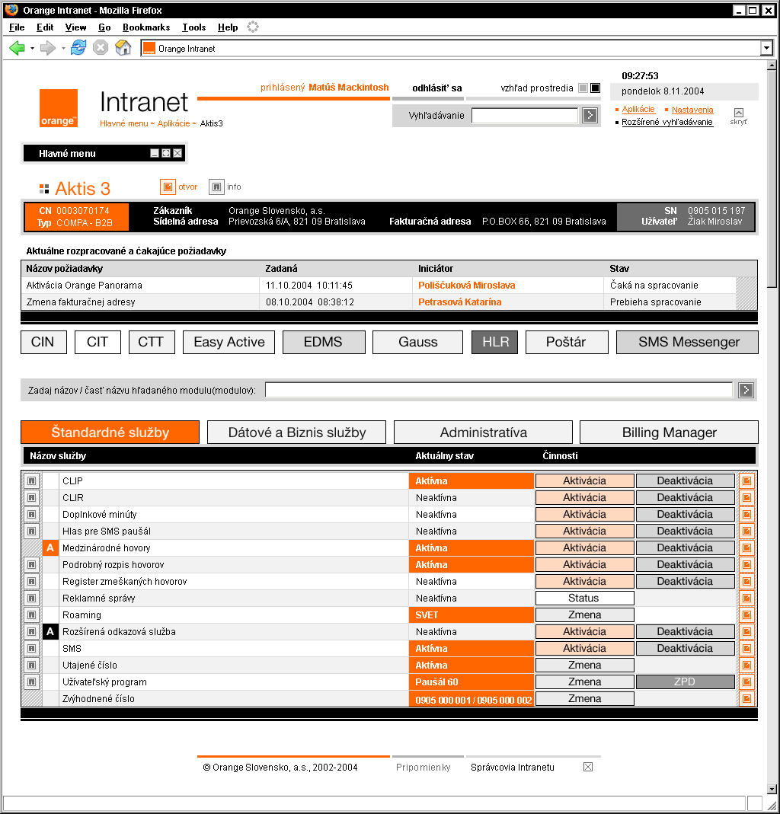Click orange detail icon at end of Roaming row

point(746,615)
